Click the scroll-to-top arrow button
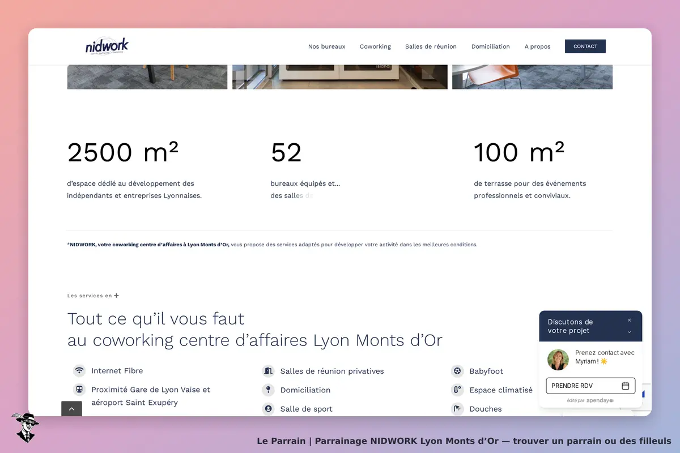Screen dimensions: 680x453 (71, 408)
